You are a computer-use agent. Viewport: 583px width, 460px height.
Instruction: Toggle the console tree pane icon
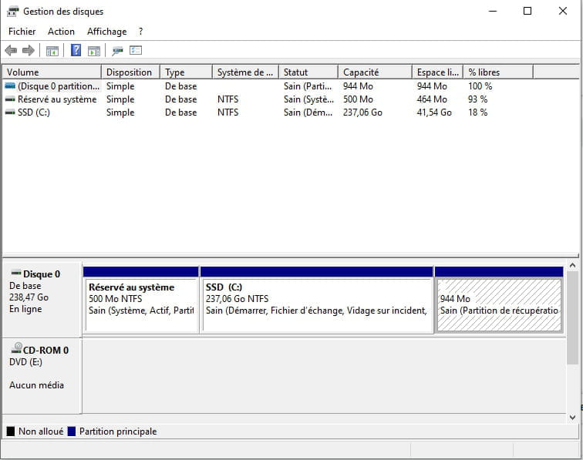coord(52,51)
